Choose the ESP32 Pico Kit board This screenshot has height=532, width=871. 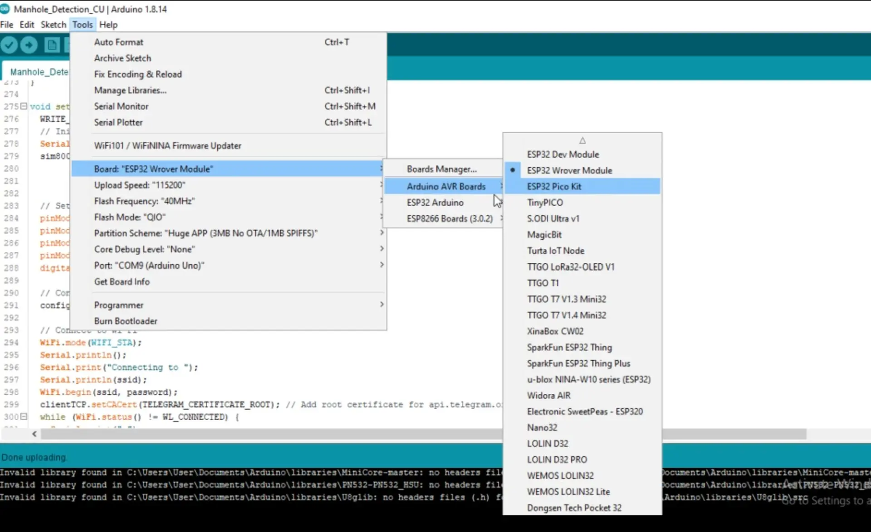coord(582,186)
